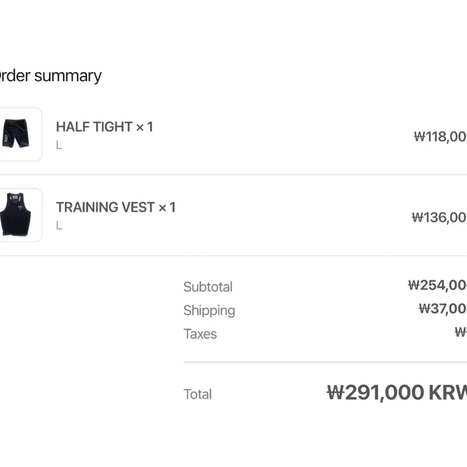Viewport: 467px width, 467px height.
Task: Click the Order summary heading
Action: tap(50, 75)
